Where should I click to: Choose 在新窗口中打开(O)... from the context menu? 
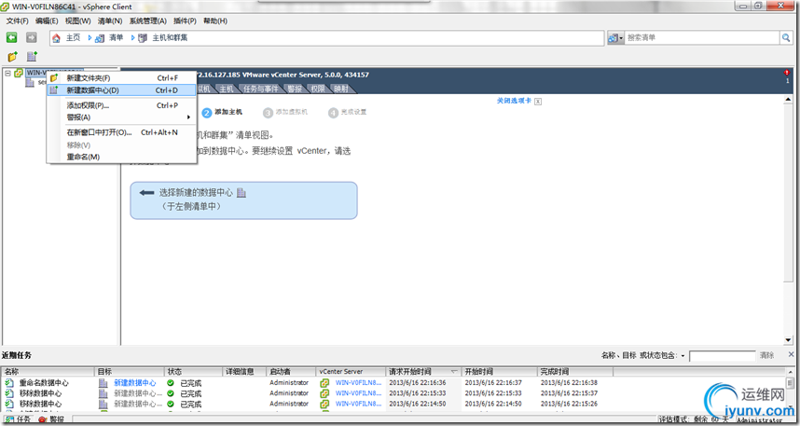coord(121,132)
